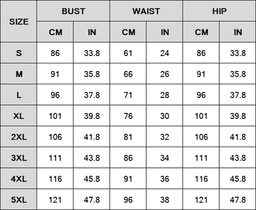Select the BUST column header
Viewport: 256px width, 210px height.
(73, 11)
